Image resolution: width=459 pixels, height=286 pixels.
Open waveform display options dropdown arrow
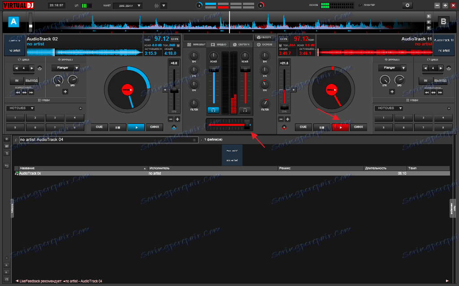point(164,5)
